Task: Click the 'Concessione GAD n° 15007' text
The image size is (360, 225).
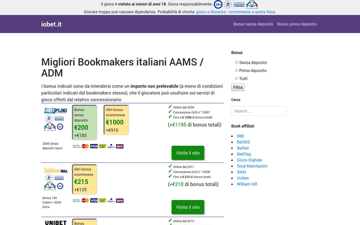Action: tap(192, 113)
